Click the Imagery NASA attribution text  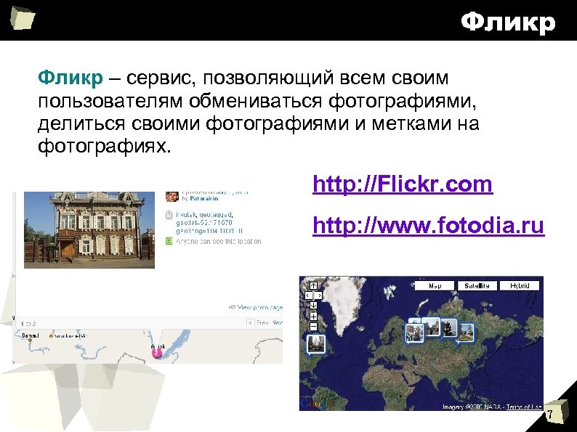tap(472, 407)
